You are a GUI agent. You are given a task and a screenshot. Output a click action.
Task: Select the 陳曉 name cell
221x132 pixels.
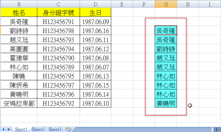point(19,76)
